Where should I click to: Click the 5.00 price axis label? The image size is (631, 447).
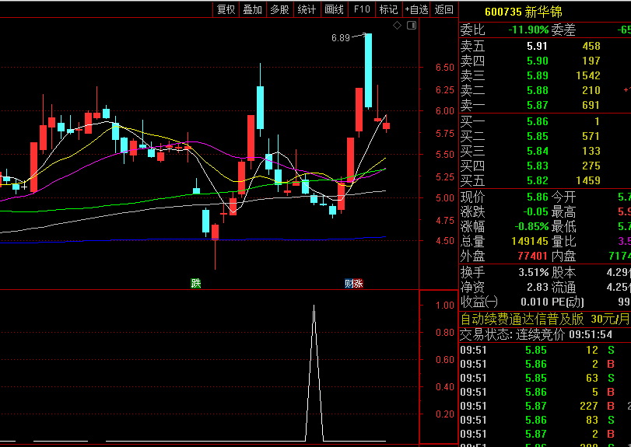pyautogui.click(x=445, y=197)
